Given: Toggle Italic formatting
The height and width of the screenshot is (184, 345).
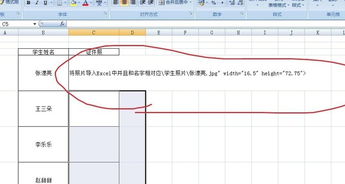Looking at the screenshot, I should point(37,3).
